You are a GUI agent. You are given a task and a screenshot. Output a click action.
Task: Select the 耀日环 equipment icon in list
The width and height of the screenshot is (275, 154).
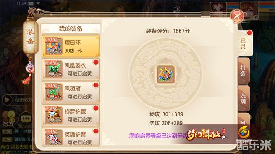(x=53, y=46)
